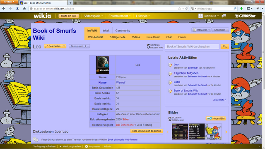Open Chat in the submenu
This screenshot has height=149, width=265.
[169, 37]
